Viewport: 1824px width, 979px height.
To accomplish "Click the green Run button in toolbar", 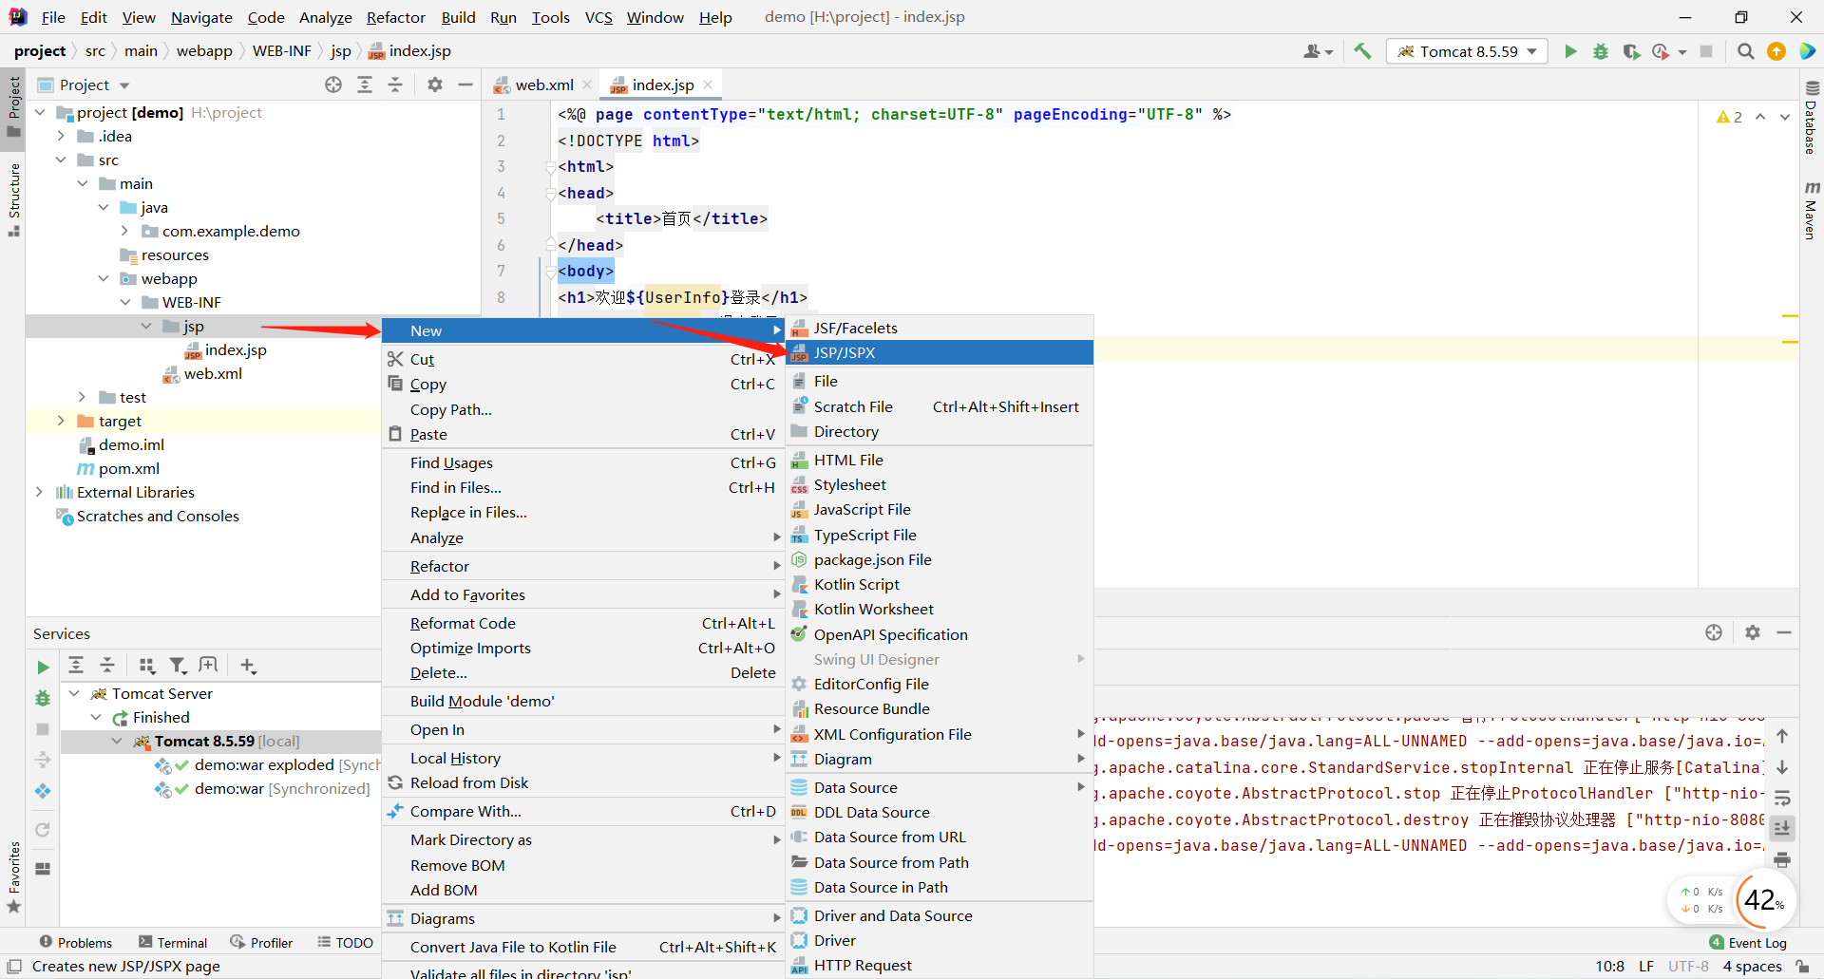I will tap(1570, 51).
